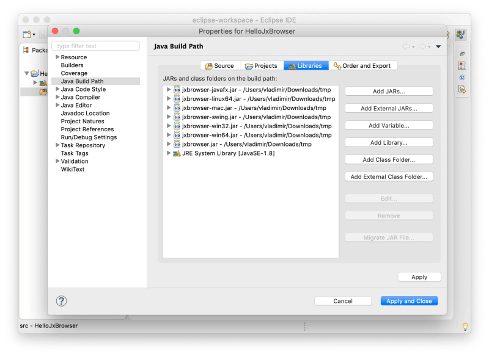The image size is (489, 356).
Task: Click the New wizard icon in Eclipse toolbar
Action: pos(27,34)
